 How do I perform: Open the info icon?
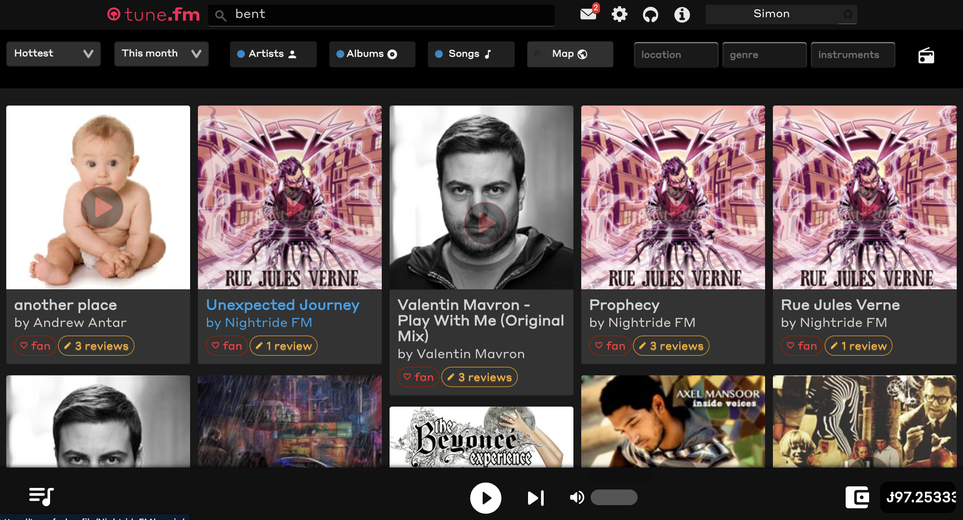[x=682, y=15]
